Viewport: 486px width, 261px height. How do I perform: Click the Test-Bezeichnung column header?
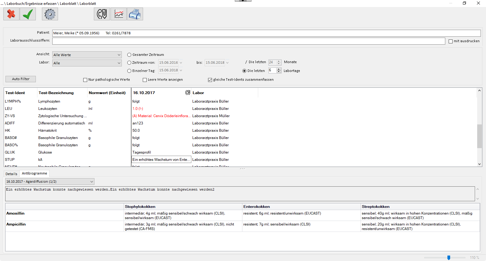pyautogui.click(x=62, y=93)
